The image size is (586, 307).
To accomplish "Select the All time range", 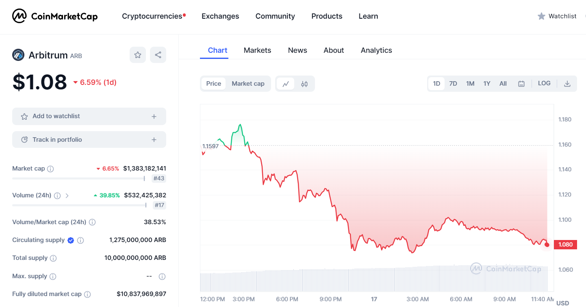I will (x=503, y=84).
